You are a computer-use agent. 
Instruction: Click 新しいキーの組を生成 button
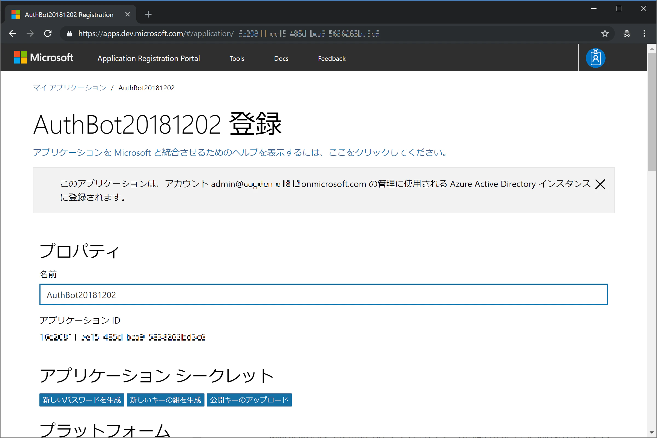[x=166, y=400]
